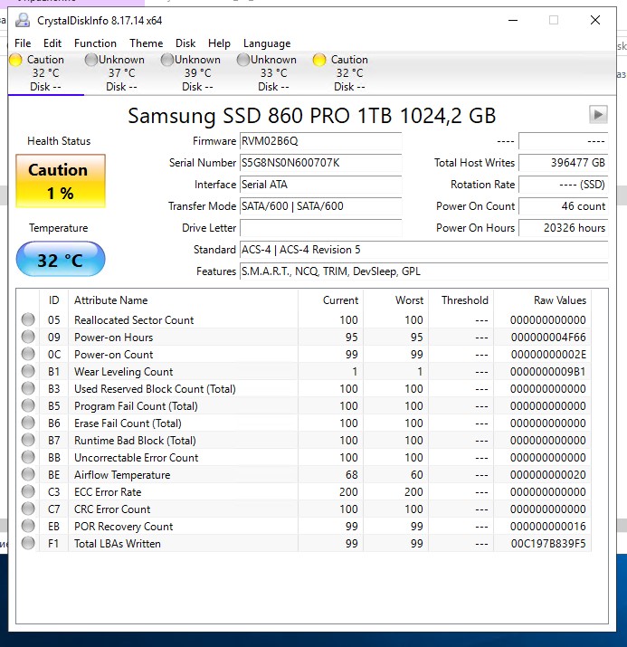This screenshot has width=627, height=647.
Task: Click status circle for Program Fail Count
Action: pos(28,405)
